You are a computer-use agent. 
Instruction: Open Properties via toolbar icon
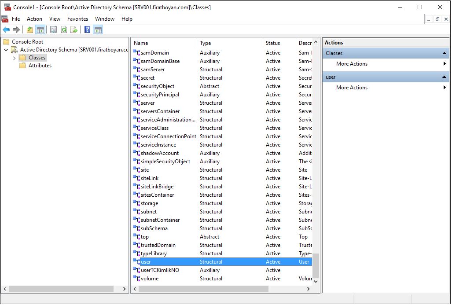pyautogui.click(x=53, y=29)
